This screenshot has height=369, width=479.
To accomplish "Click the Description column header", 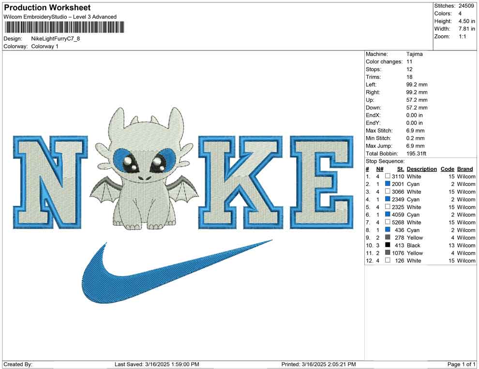I will click(x=421, y=169).
